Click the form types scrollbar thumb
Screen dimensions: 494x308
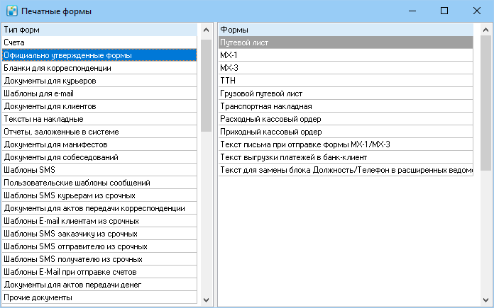point(207,86)
